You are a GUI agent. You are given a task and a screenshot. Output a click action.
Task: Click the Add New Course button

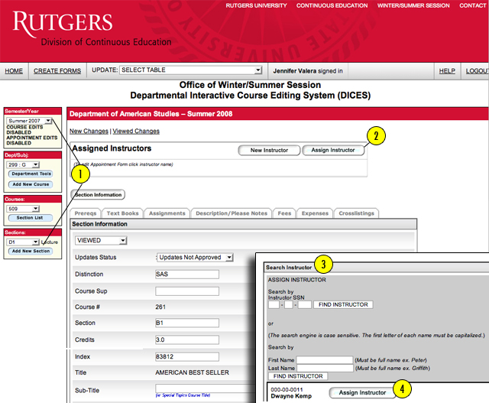31,184
